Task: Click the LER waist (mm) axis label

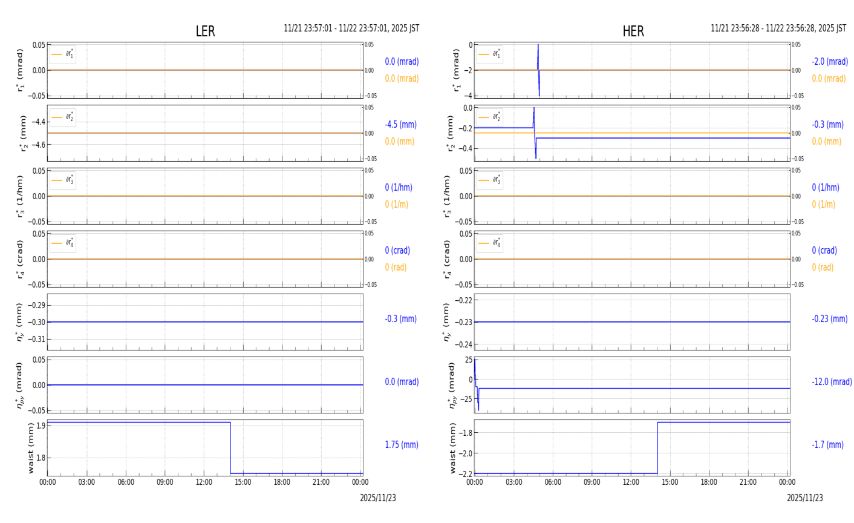Action: pos(31,448)
